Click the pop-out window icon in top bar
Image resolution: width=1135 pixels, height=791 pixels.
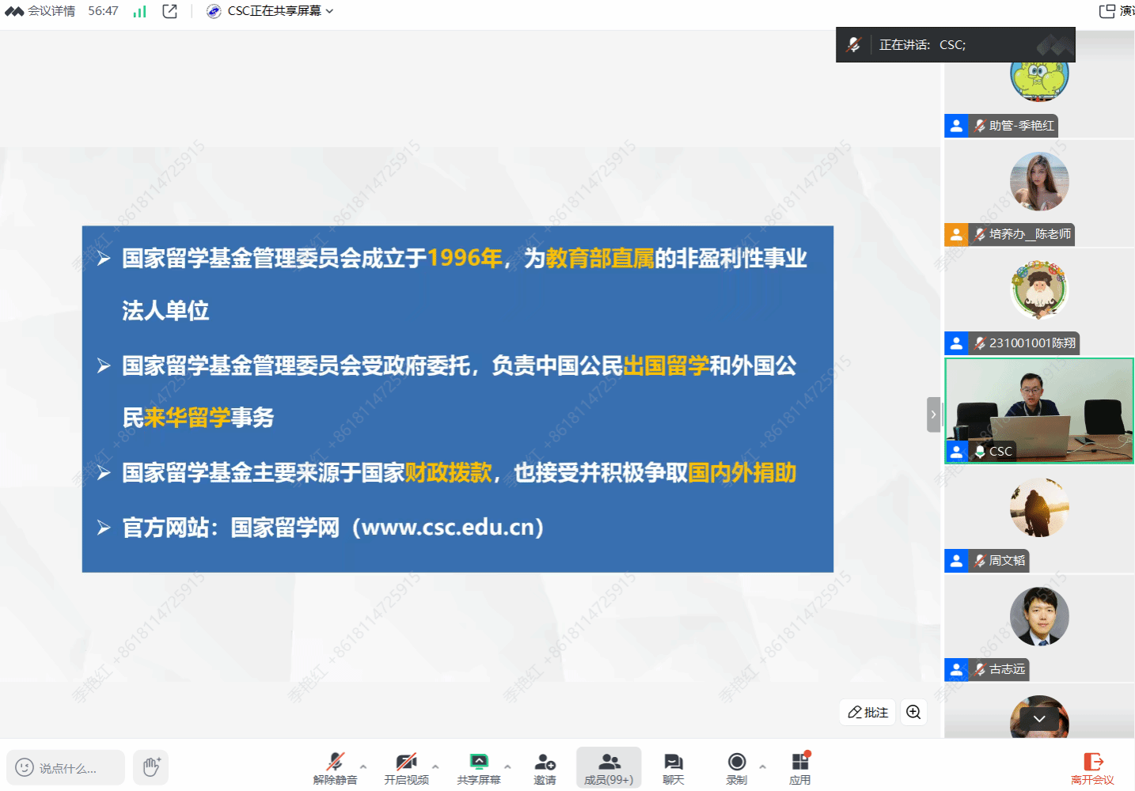point(169,11)
